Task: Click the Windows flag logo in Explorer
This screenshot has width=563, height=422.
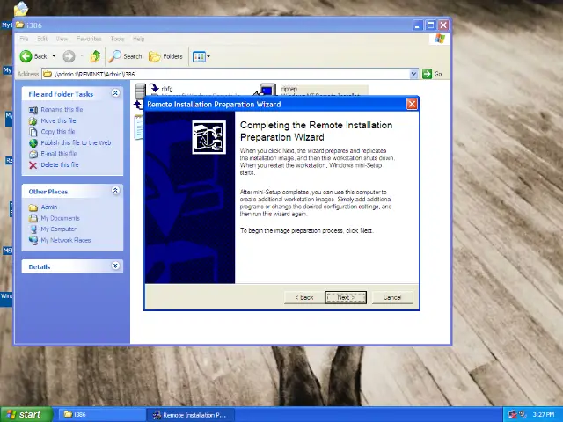Action: click(440, 39)
